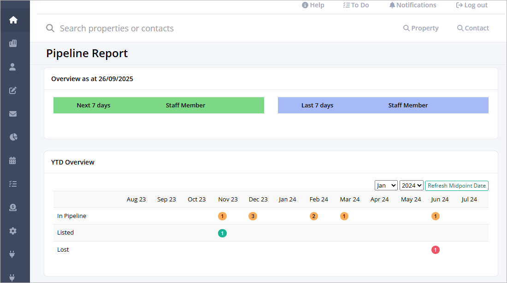507x283 pixels.
Task: Select the Property search filter
Action: (421, 28)
